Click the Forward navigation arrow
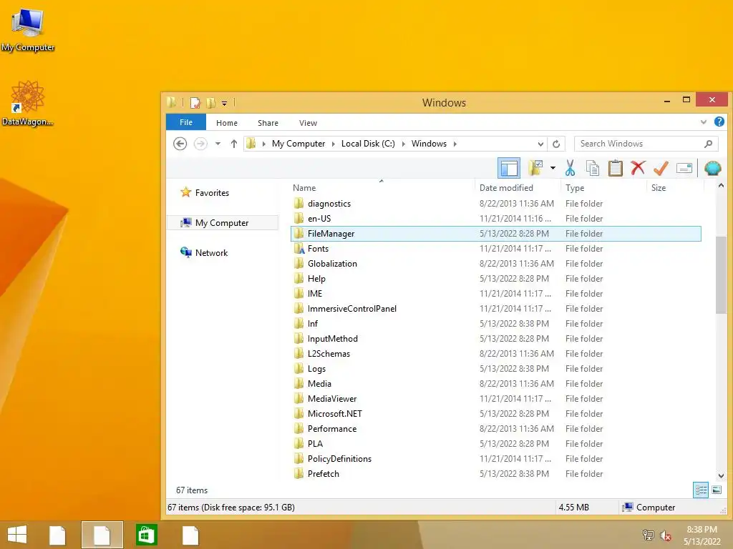Screen dimensions: 733x549 pos(200,143)
